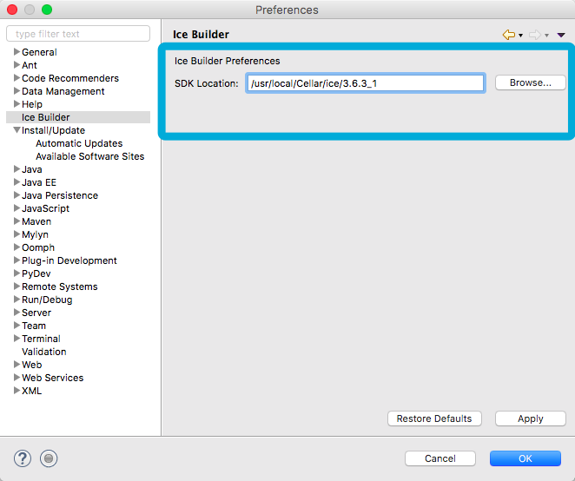Expand the XML tree node

coord(17,390)
